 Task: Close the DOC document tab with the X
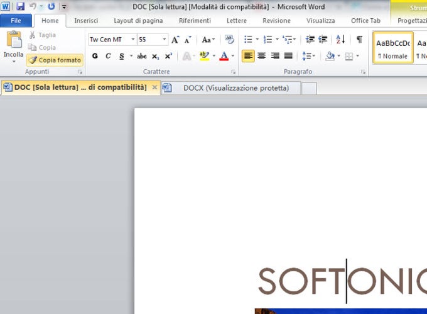[x=154, y=87]
